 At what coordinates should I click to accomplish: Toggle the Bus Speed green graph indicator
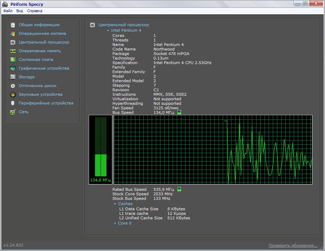[179, 112]
